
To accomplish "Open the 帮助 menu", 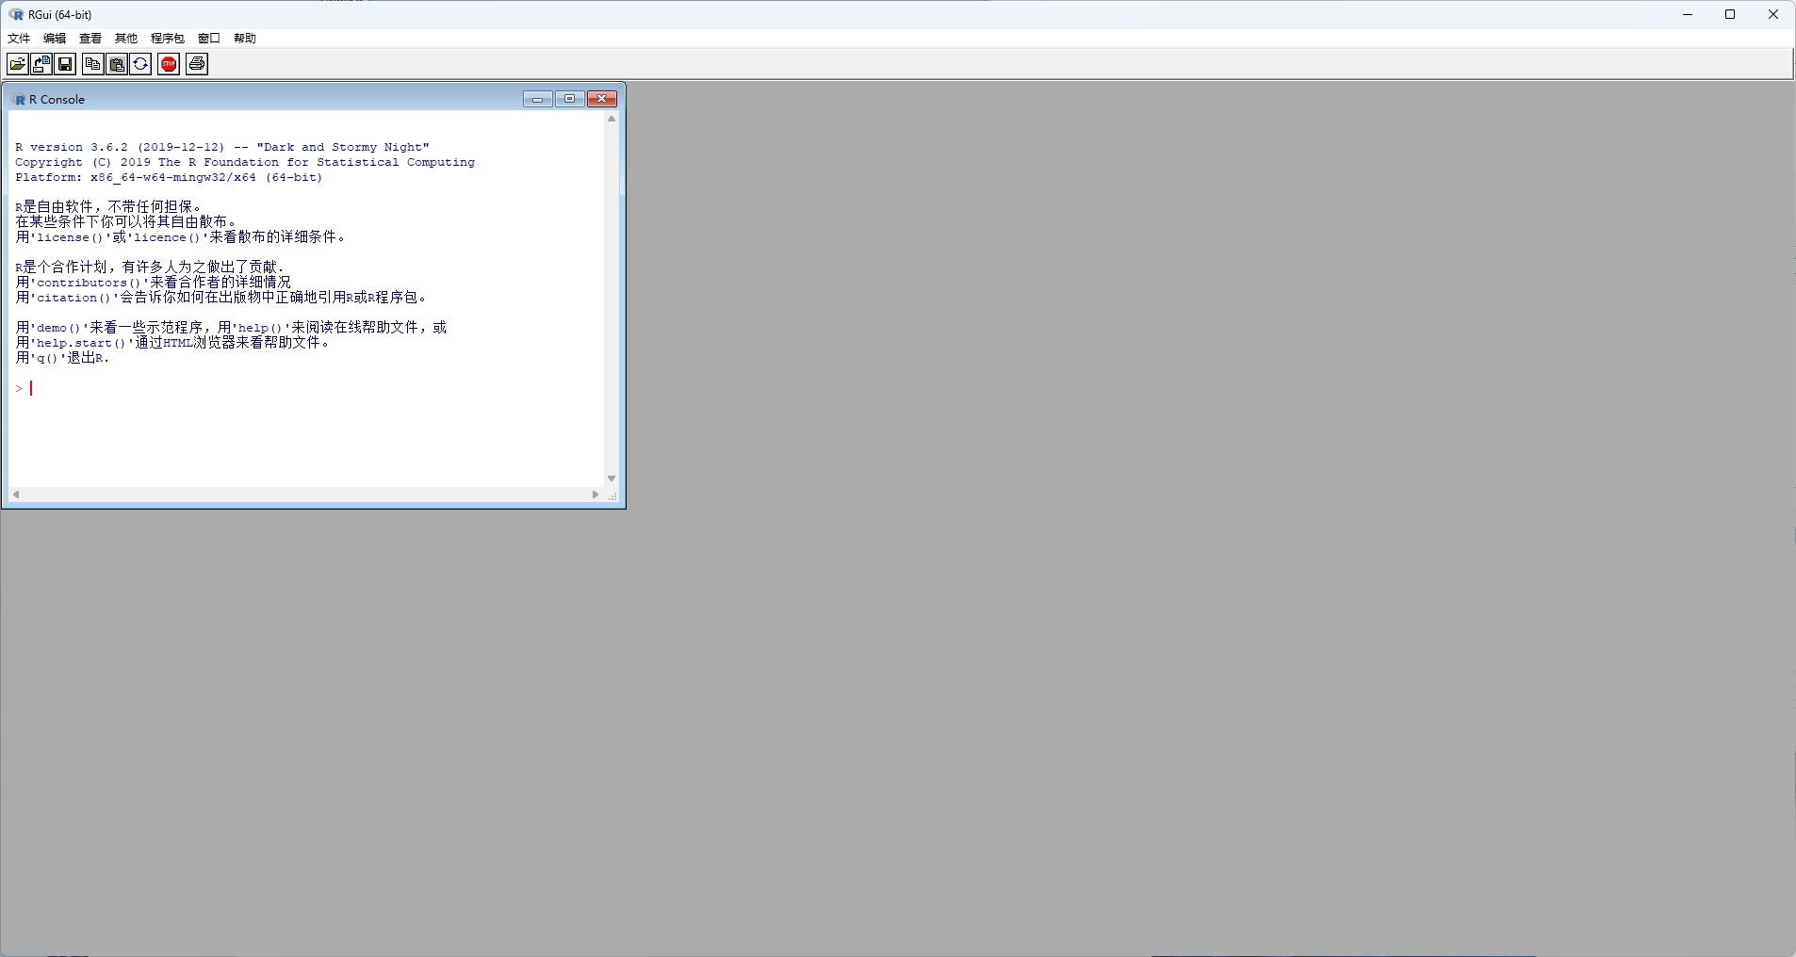I will [245, 39].
